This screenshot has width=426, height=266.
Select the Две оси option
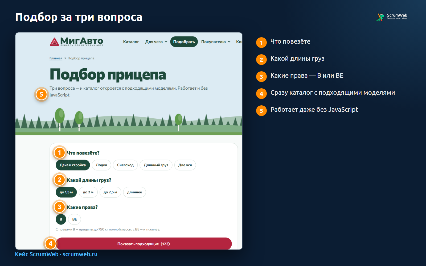click(185, 165)
